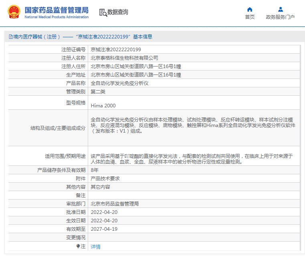Click the registration number 京械注准20222220199 value cell
The height and width of the screenshot is (256, 305).
click(x=116, y=50)
